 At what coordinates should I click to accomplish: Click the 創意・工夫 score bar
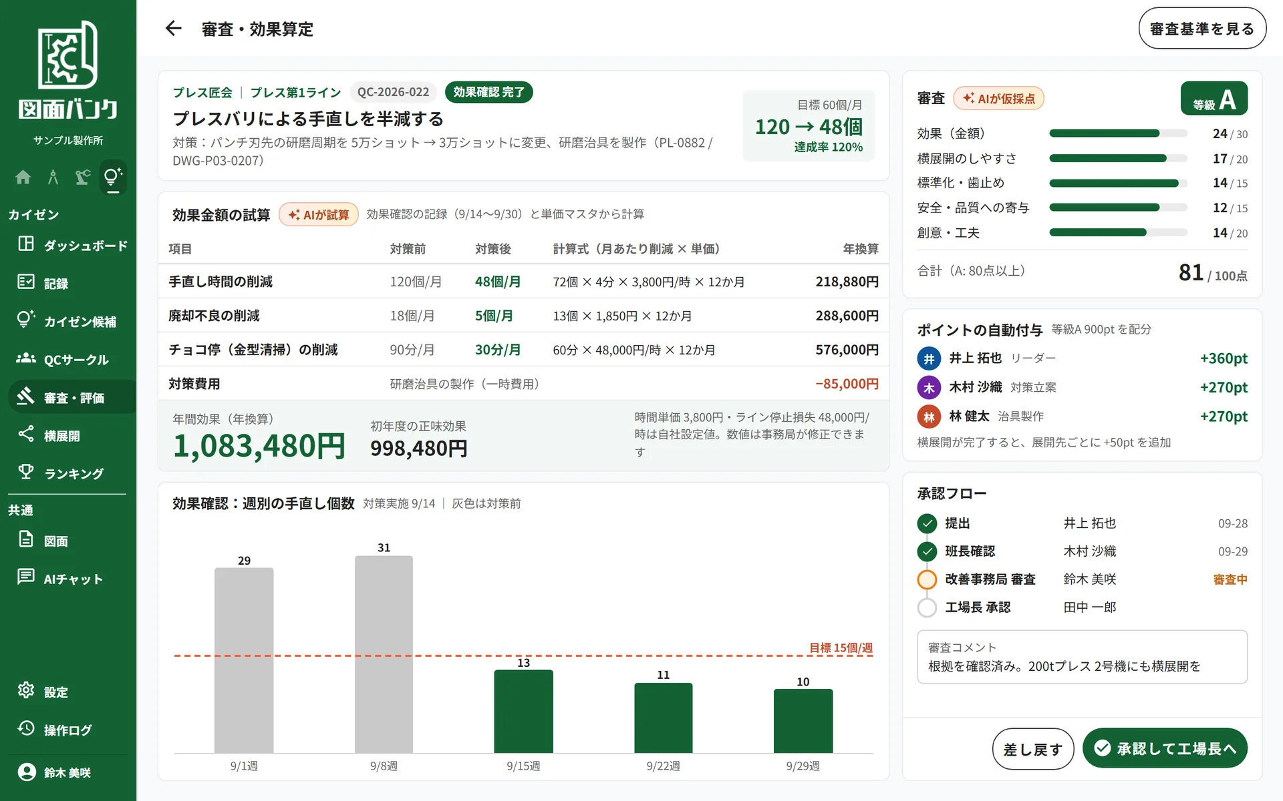point(1118,232)
